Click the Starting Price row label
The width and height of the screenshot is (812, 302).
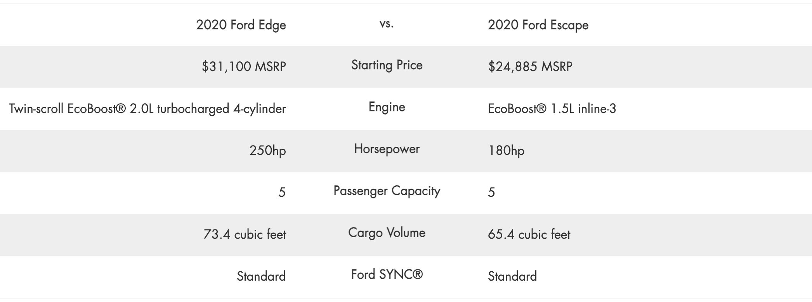pyautogui.click(x=387, y=65)
